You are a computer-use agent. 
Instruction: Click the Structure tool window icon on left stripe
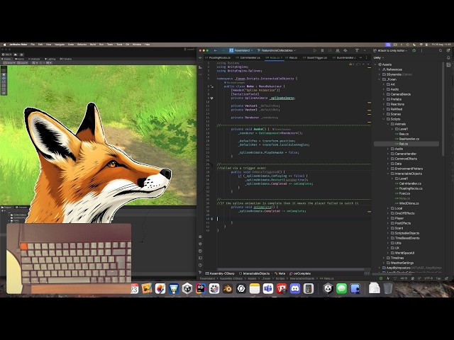point(200,67)
